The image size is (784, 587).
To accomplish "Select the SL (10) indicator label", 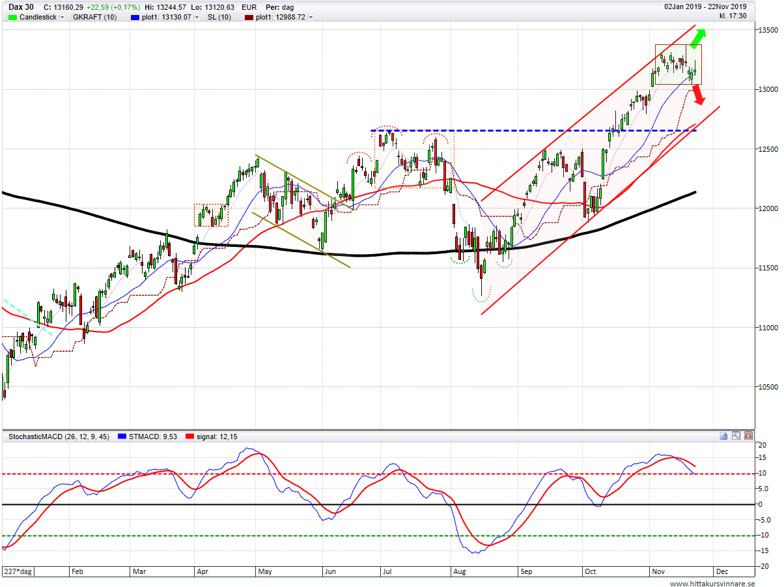I will [x=219, y=17].
